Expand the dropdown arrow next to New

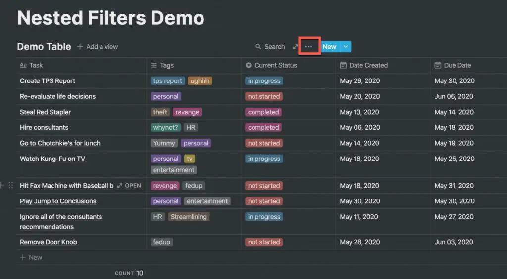tap(346, 47)
